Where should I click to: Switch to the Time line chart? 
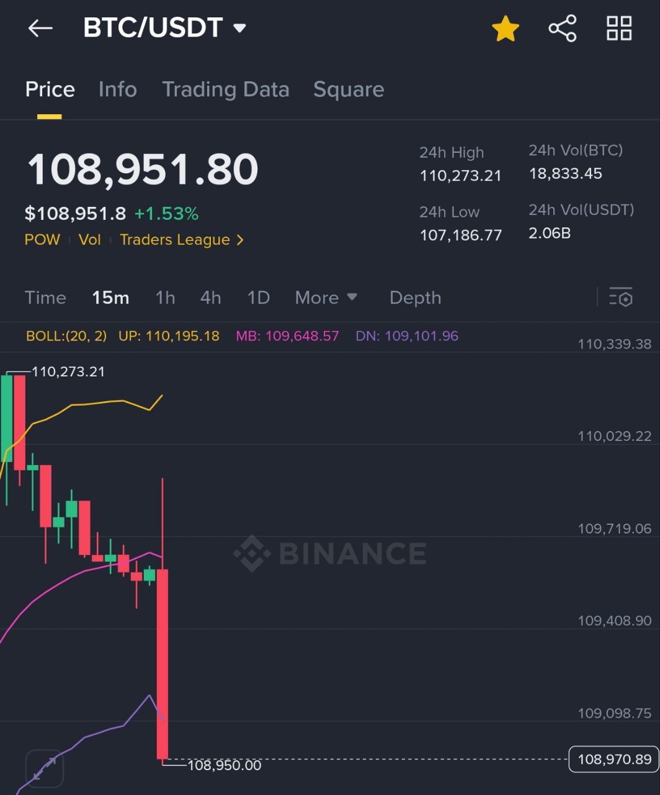click(45, 298)
